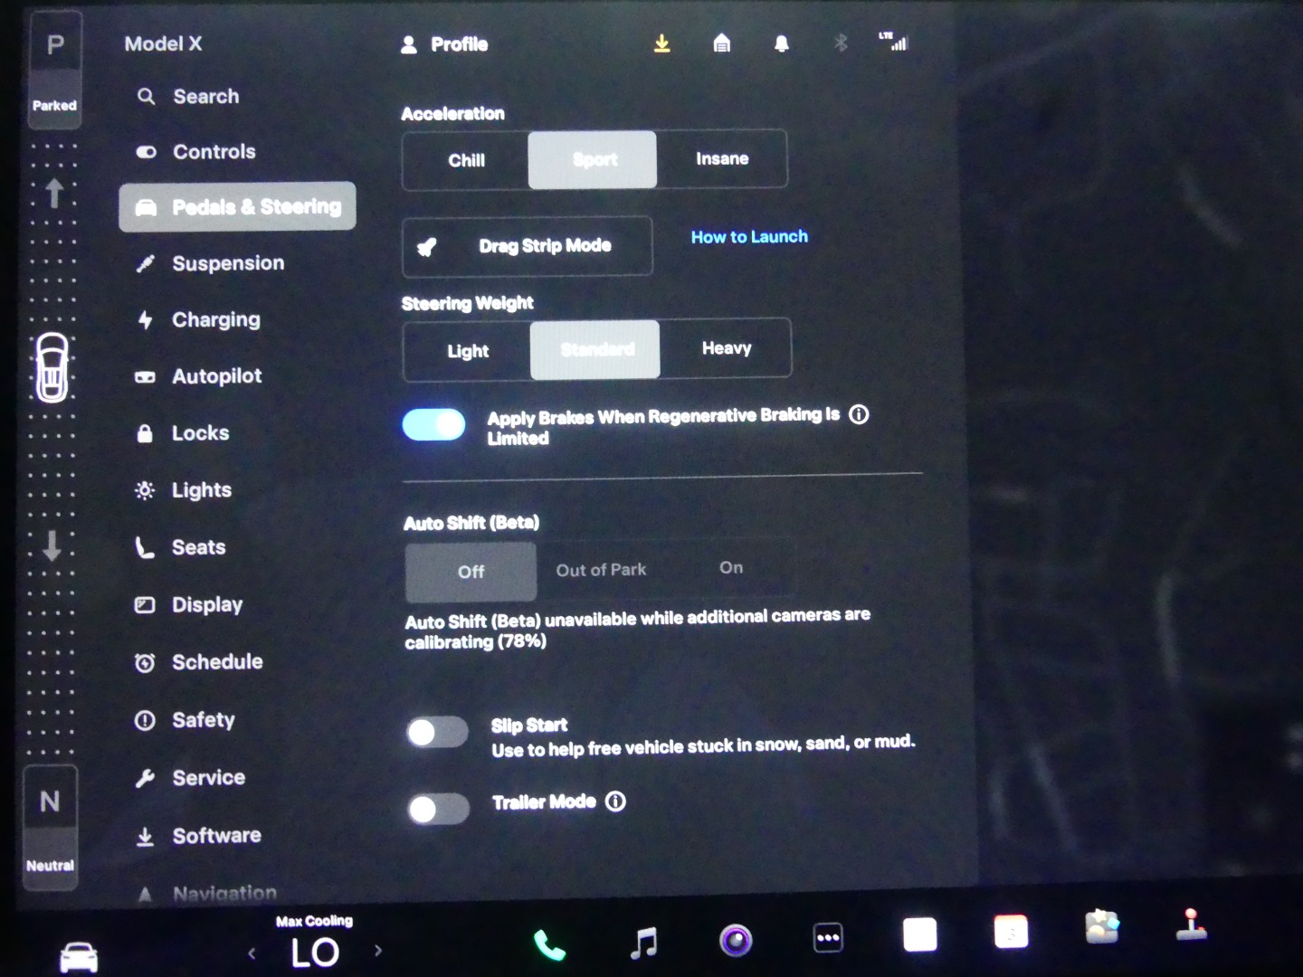This screenshot has width=1303, height=977.
Task: Tap the software download arrow icon
Action: [x=662, y=43]
